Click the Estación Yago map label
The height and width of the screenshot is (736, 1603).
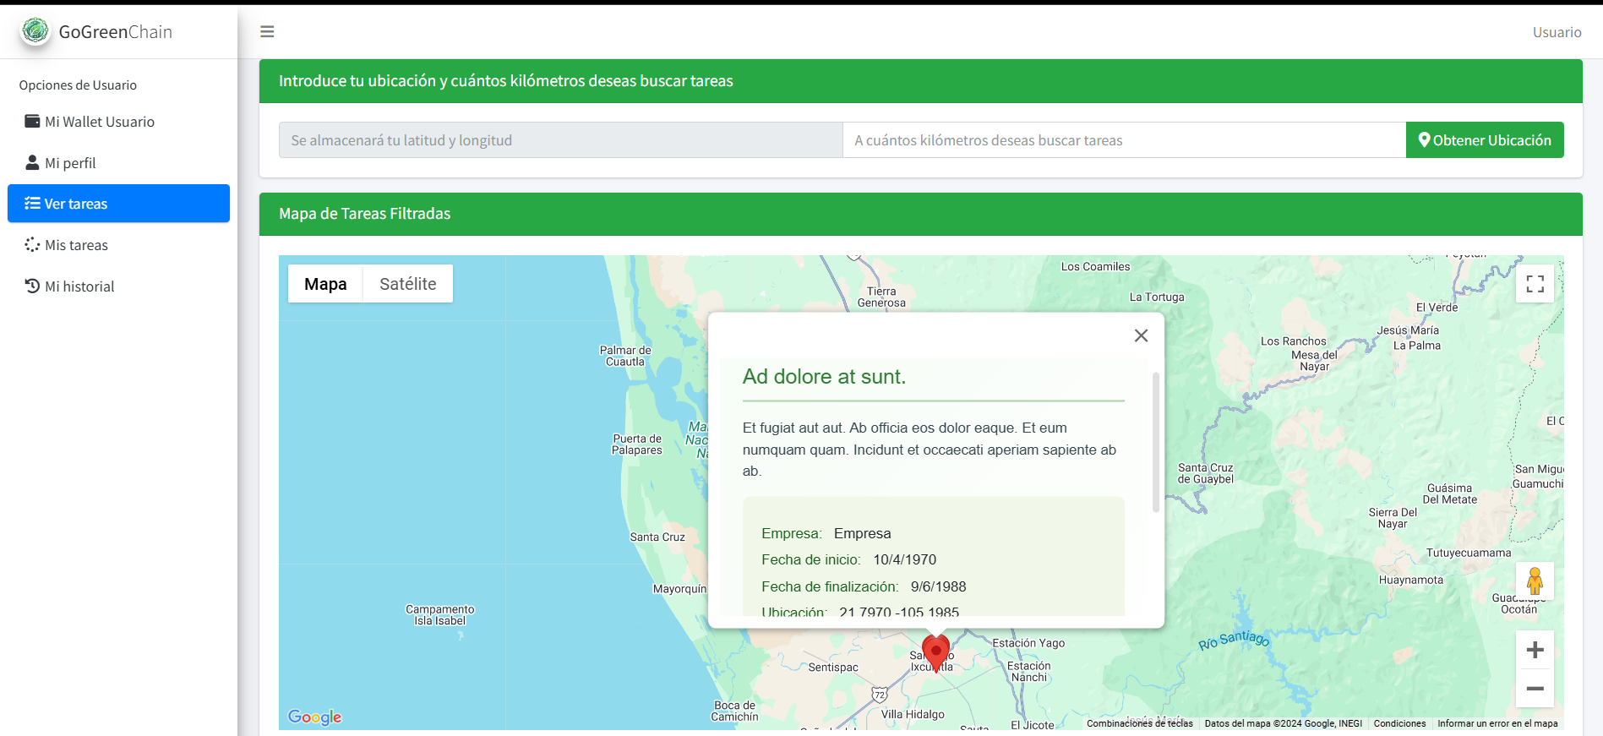(x=1028, y=643)
